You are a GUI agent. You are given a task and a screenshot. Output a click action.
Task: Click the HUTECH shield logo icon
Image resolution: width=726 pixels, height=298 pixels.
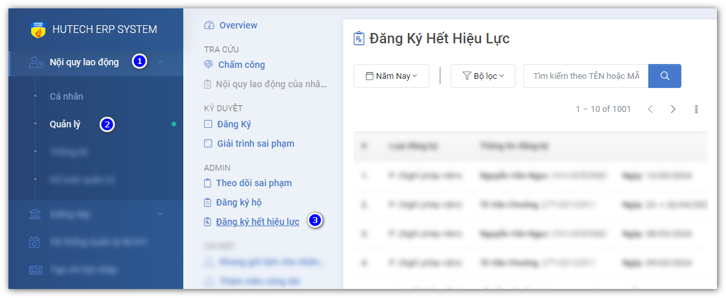38,30
